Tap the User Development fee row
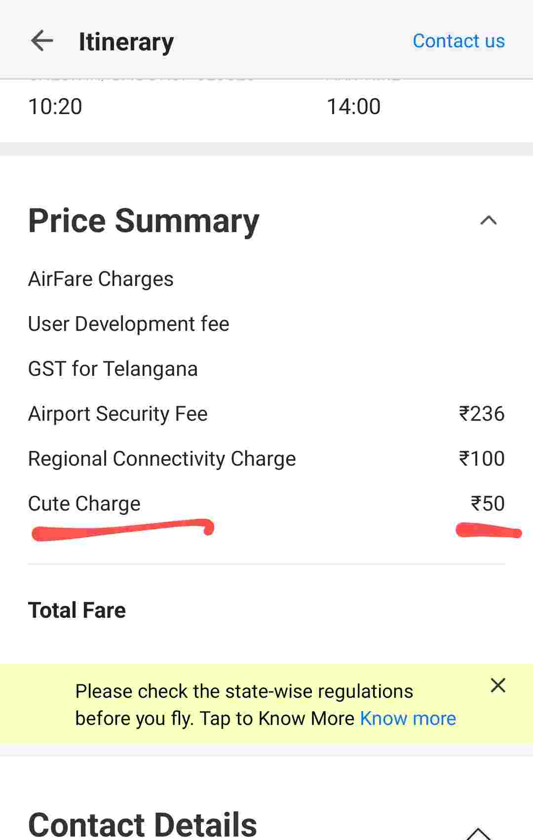The image size is (533, 840). 128,324
